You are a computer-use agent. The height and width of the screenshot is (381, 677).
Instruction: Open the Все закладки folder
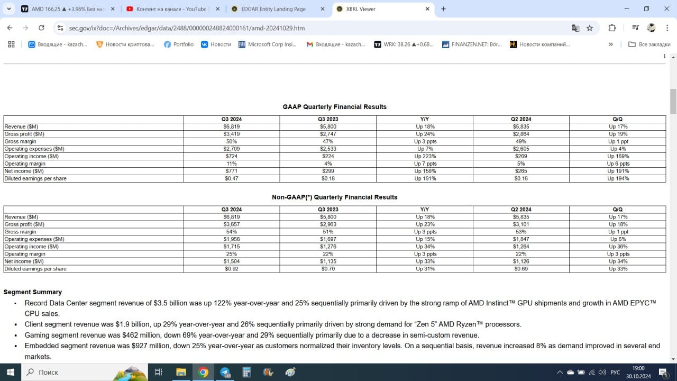pyautogui.click(x=649, y=44)
